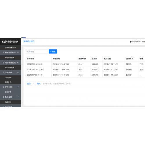Collapse the 公告管理 chevron
This screenshot has height=145, width=145.
coord(18,72)
